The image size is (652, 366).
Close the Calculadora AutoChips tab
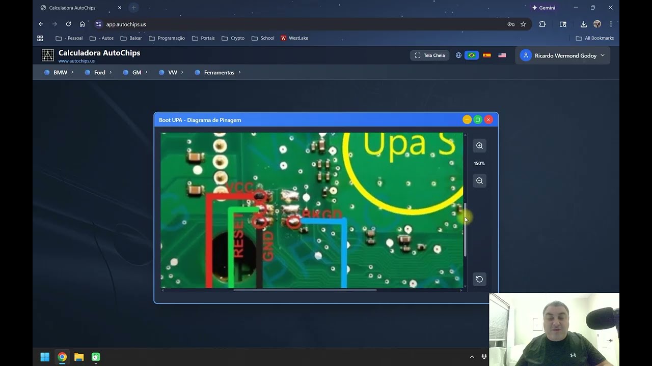pyautogui.click(x=120, y=8)
